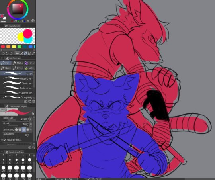This screenshot has height=180, width=215.
Task: Open the Tool property panel menu
Action: 2,106
